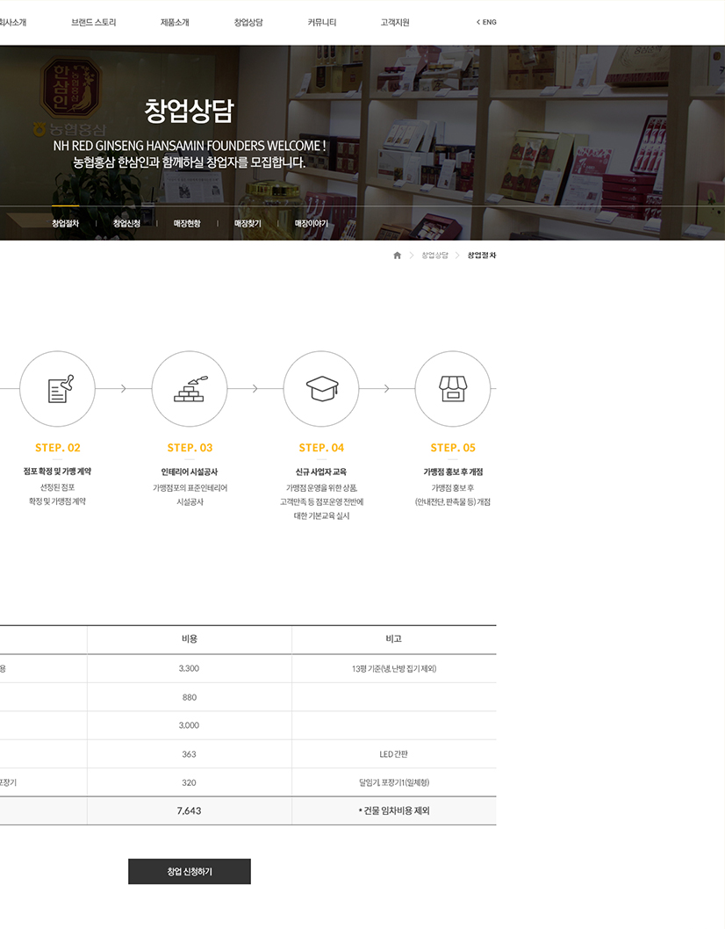Click the LED 간판 note cell
Screen dimensions: 725x929
pyautogui.click(x=394, y=754)
